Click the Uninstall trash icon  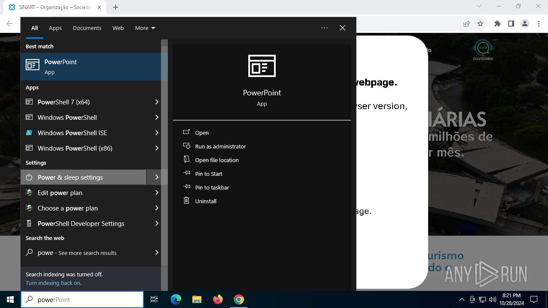[186, 200]
